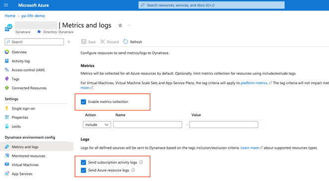The image size is (329, 181).
Task: Collapse the sidebar with the double chevron
Action: point(69,42)
